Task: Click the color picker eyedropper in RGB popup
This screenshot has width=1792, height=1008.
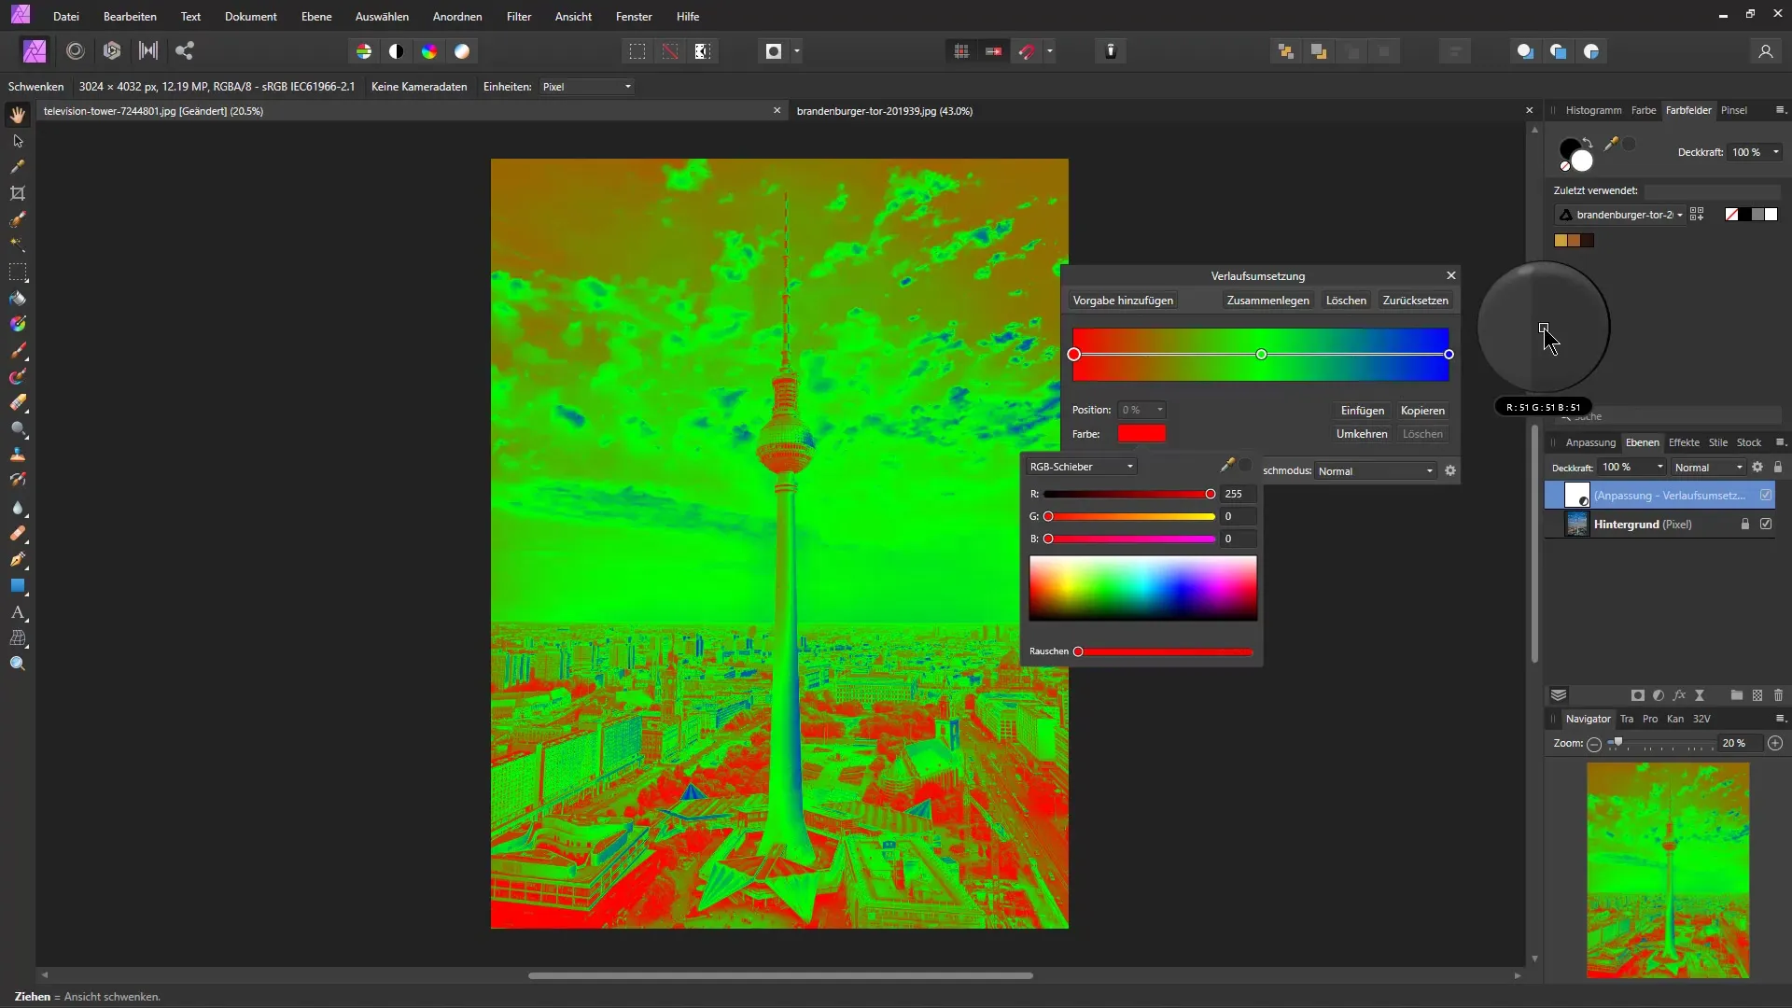Action: (x=1227, y=465)
